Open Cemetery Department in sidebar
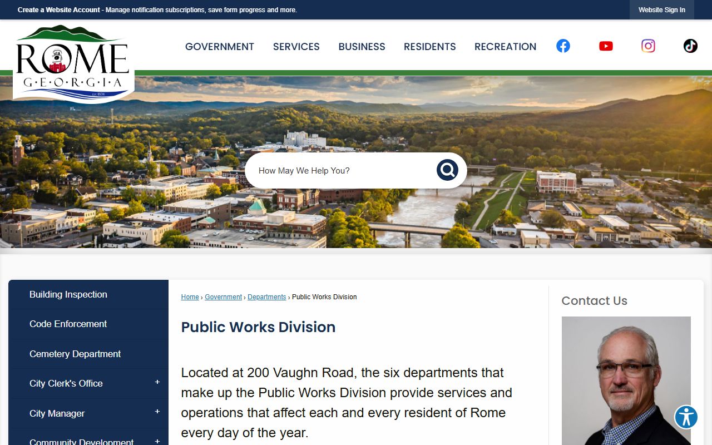 88,354
